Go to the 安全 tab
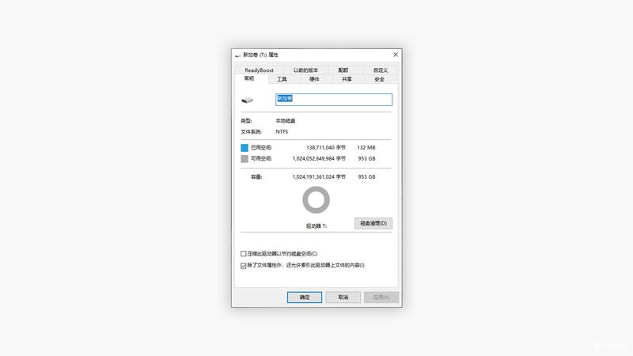633x356 pixels. [379, 79]
